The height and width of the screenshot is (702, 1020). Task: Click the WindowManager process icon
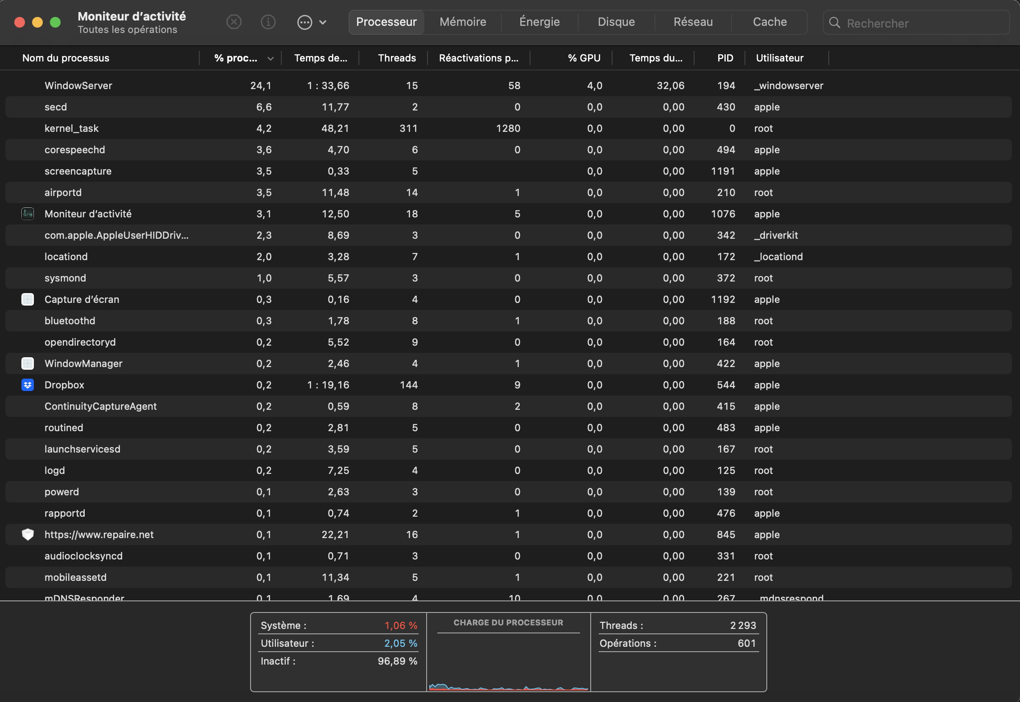coord(28,363)
